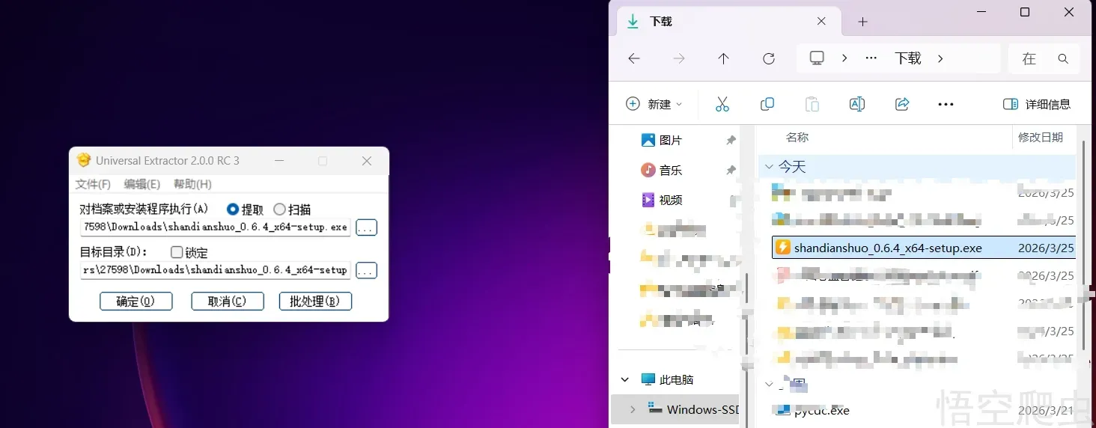Viewport: 1096px width, 428px height.
Task: Expand the Windows-SSD drive tree node
Action: tap(633, 409)
